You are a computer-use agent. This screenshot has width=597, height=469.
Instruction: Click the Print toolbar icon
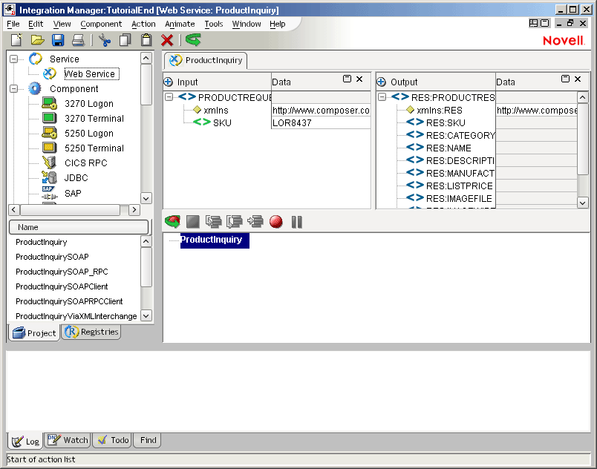(x=78, y=40)
